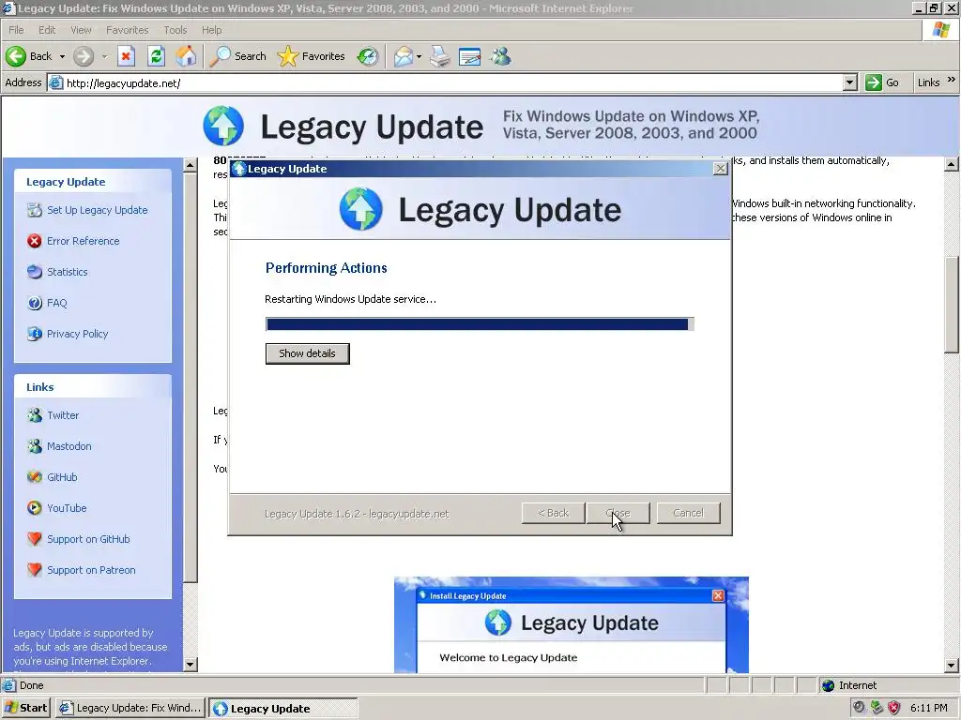Click the Set Up Legacy Update icon
The height and width of the screenshot is (720, 961).
pyautogui.click(x=35, y=210)
